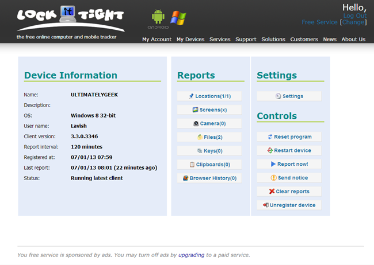This screenshot has width=374, height=265.
Task: Click the unregister icon beside Unregister device
Action: [266, 205]
